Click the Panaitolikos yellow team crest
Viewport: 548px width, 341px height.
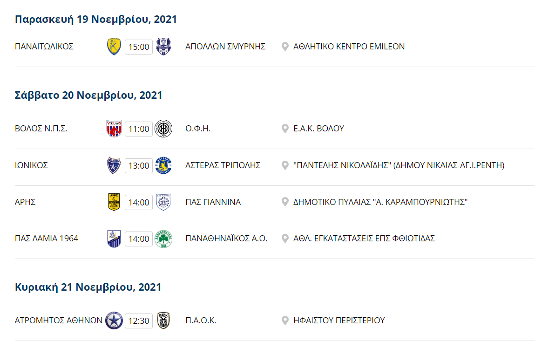(x=114, y=47)
